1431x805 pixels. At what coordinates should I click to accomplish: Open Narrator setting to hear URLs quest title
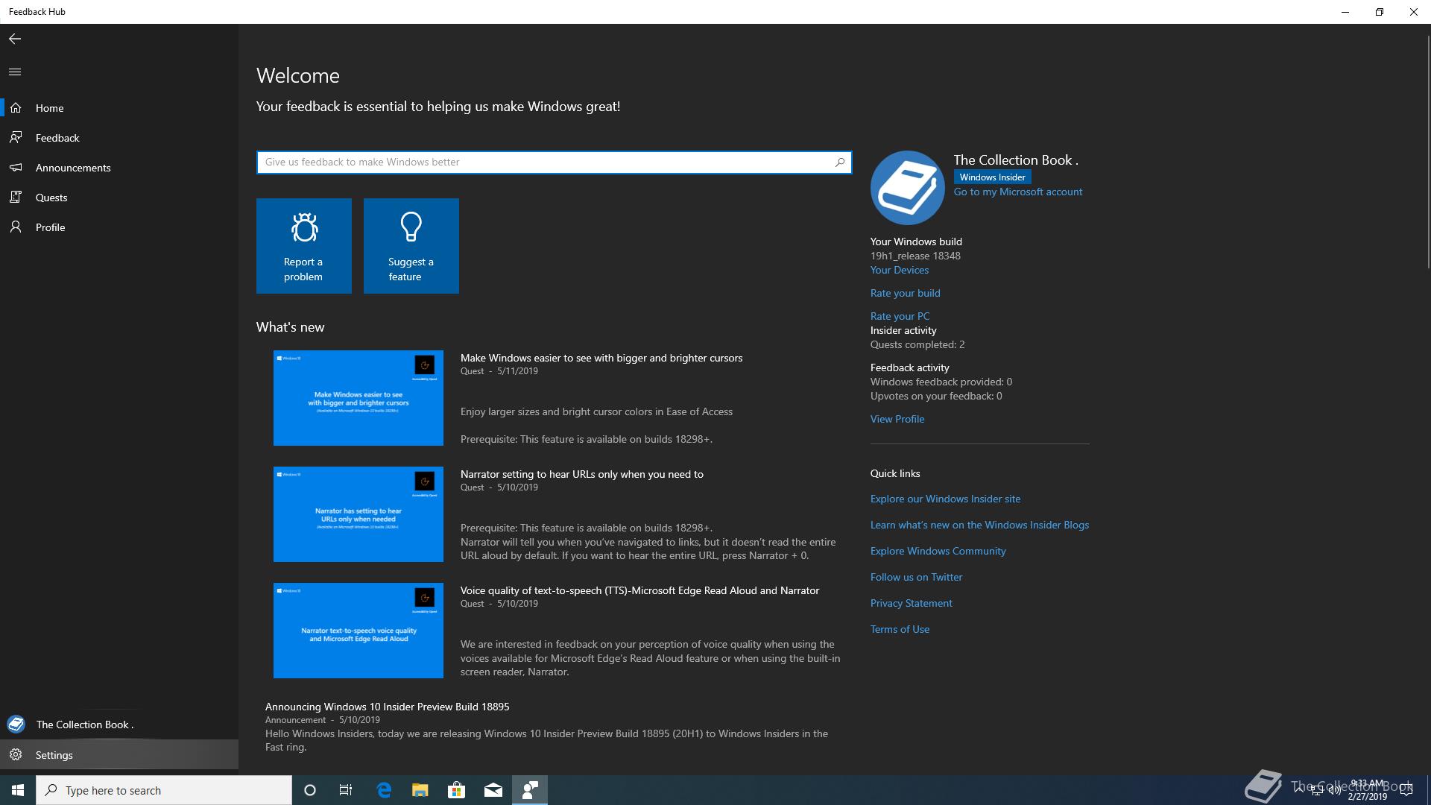(x=582, y=474)
